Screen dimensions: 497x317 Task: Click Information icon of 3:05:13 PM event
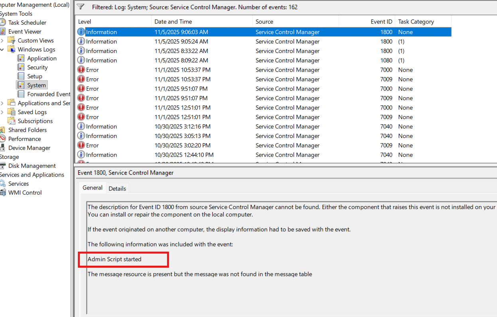coord(81,136)
